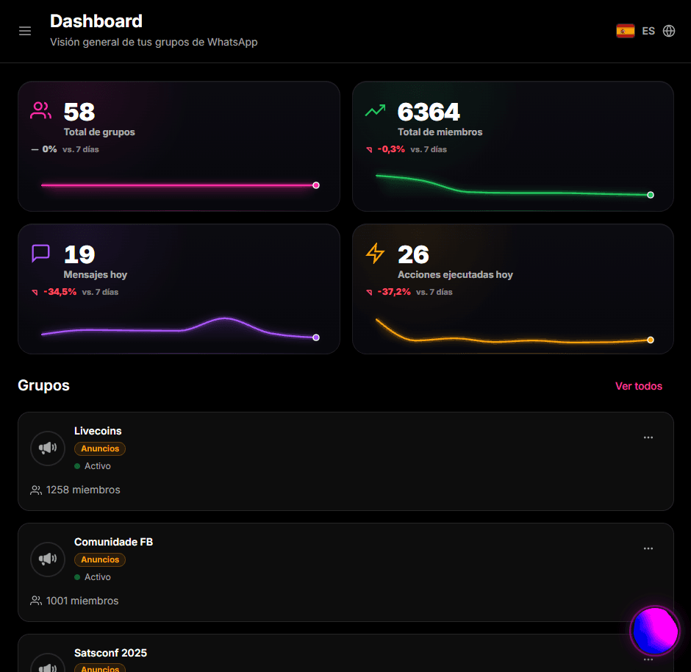Open the Satsconf 2025 group title
The image size is (691, 672).
point(110,653)
